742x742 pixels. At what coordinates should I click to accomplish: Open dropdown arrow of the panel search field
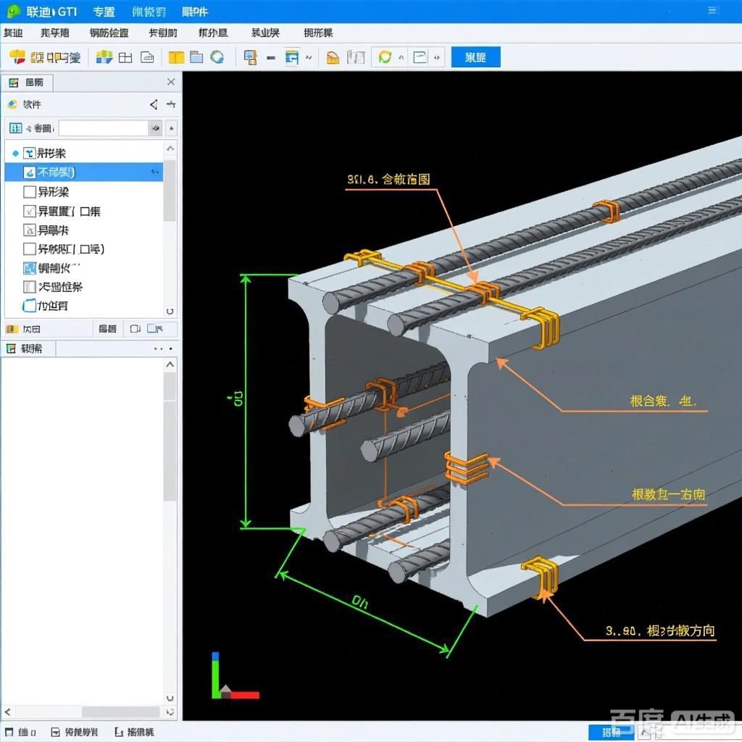click(x=155, y=128)
